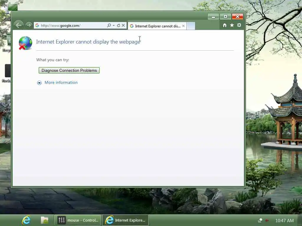
Task: Close the 'Internet Explorer cannot dis...' tab
Action: coord(183,26)
